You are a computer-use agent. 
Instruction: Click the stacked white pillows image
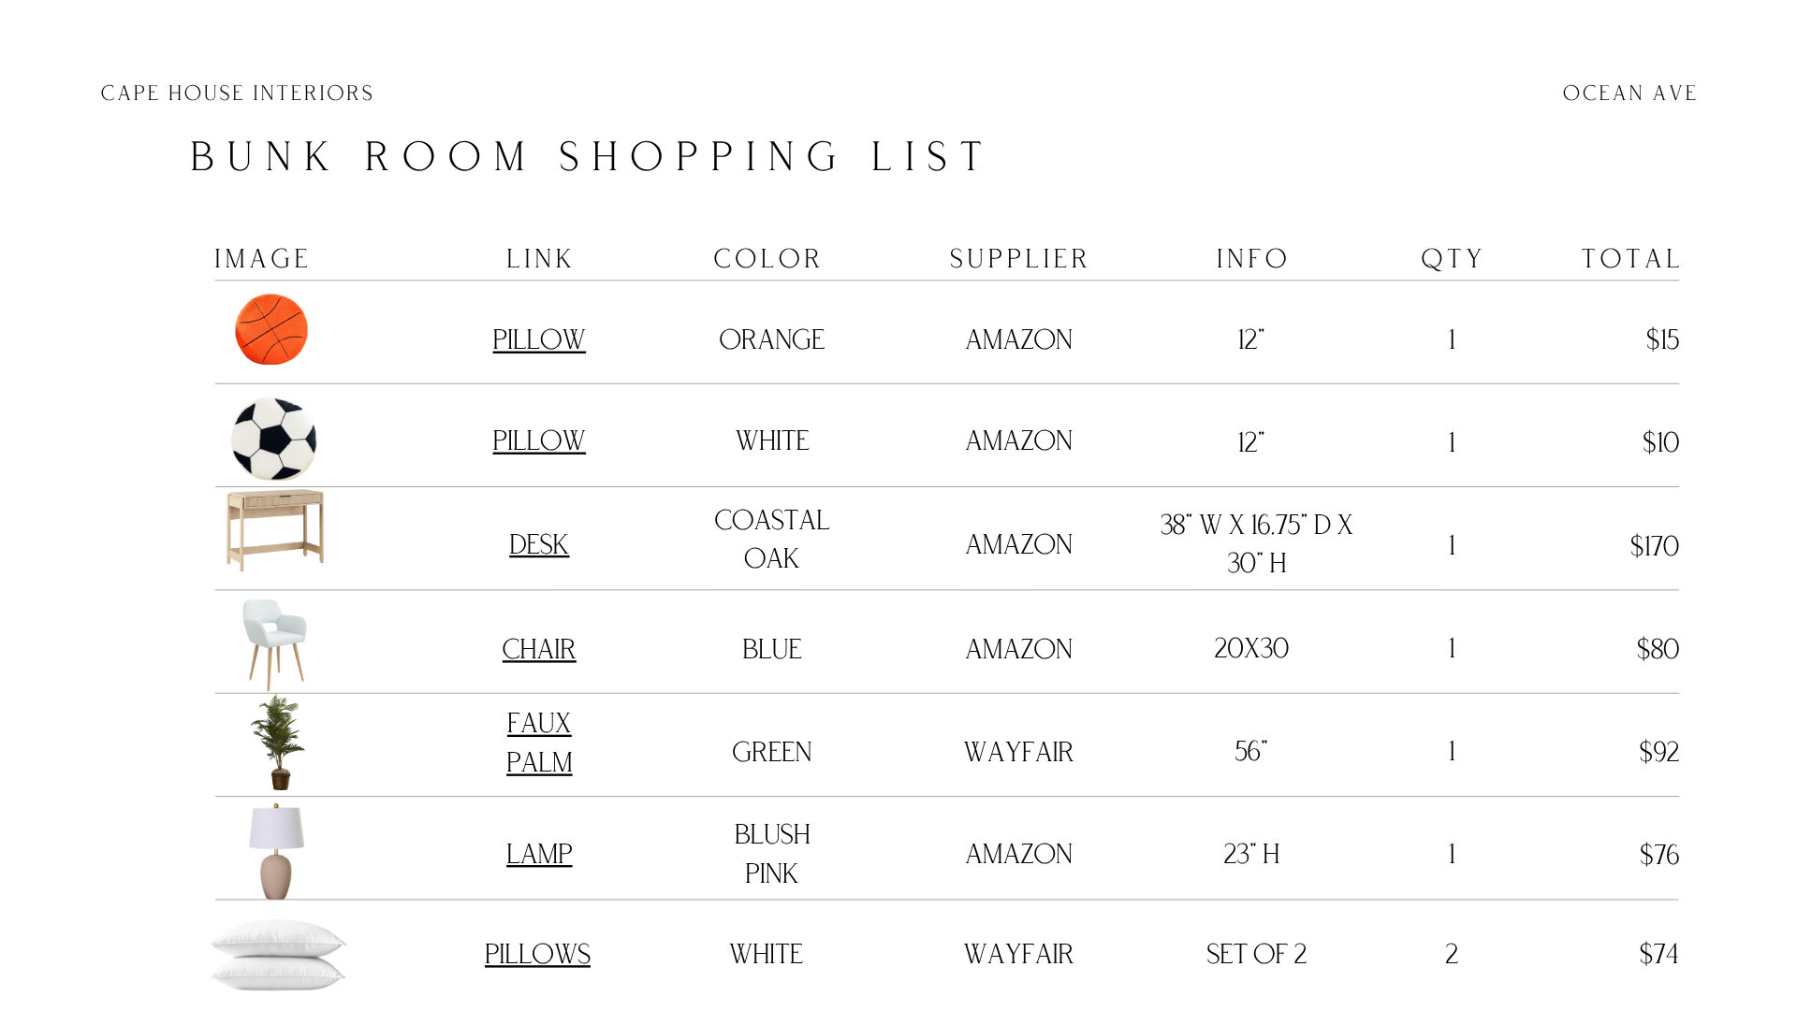[278, 954]
